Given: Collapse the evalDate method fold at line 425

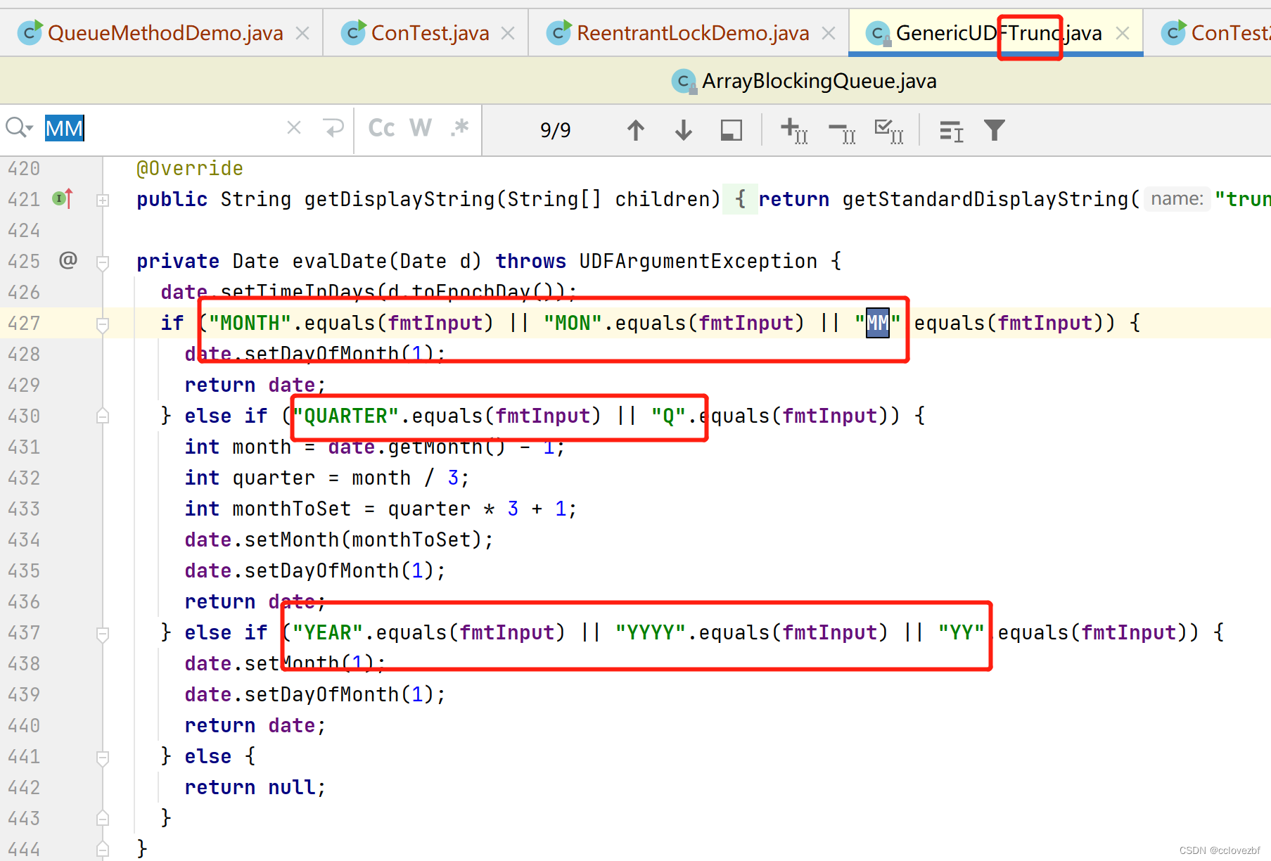Looking at the screenshot, I should coord(103,261).
